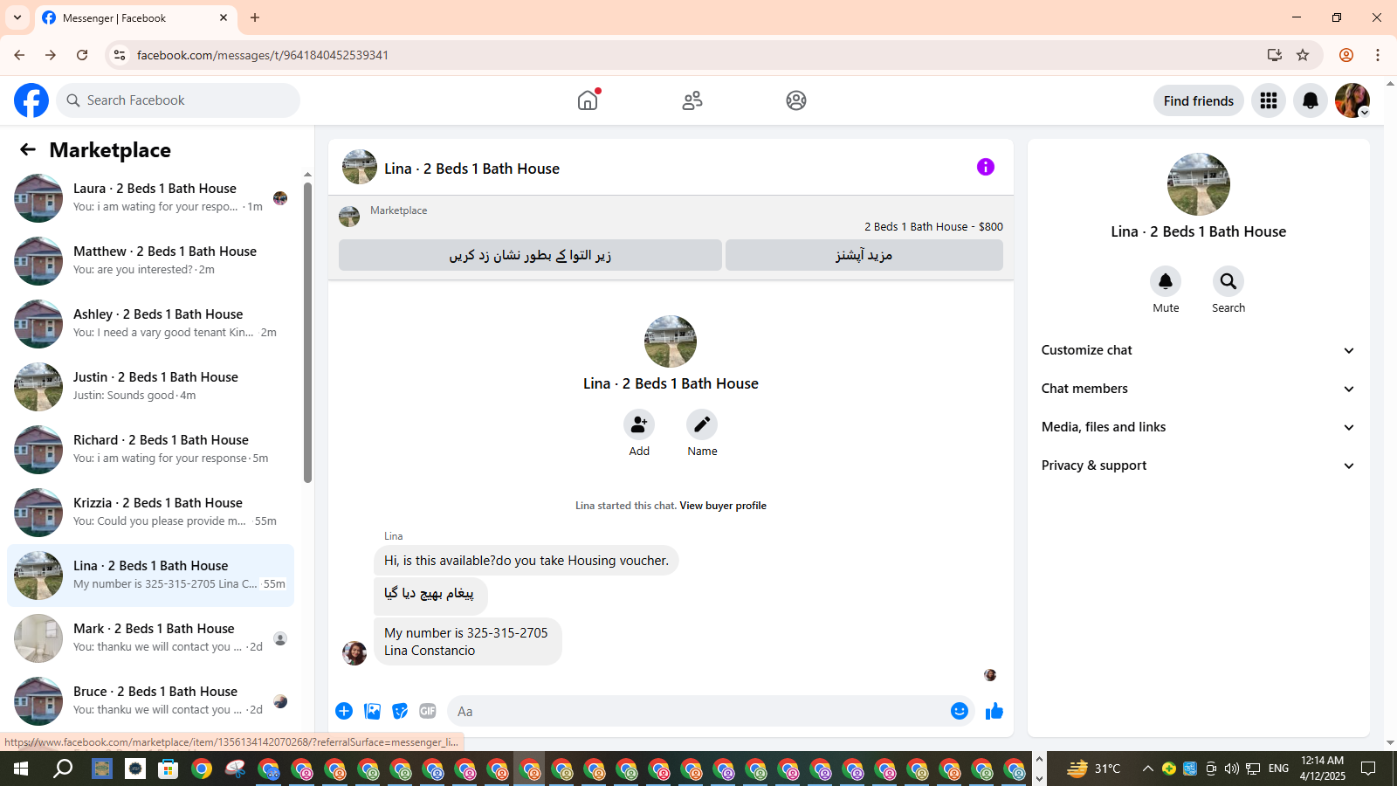The height and width of the screenshot is (786, 1397).
Task: Expand Customize chat section
Action: click(1198, 350)
